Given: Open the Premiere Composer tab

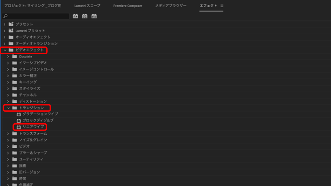Looking at the screenshot, I should tap(128, 6).
